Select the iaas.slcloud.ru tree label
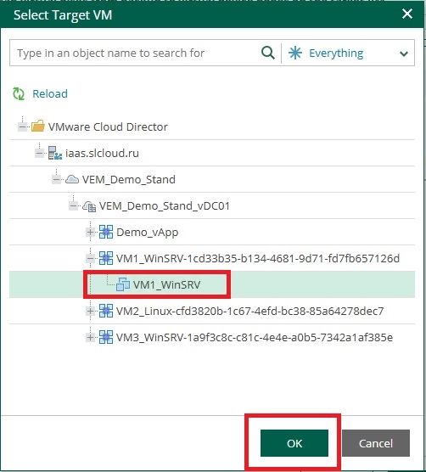The width and height of the screenshot is (426, 472). (102, 153)
